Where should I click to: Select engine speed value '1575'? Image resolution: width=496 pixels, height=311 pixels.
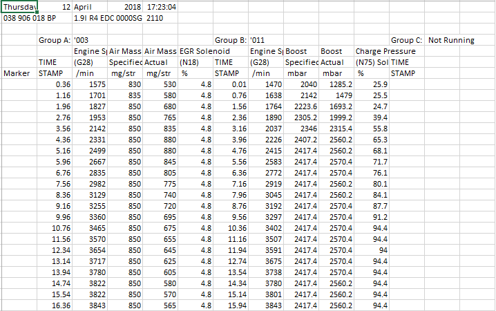(90, 84)
